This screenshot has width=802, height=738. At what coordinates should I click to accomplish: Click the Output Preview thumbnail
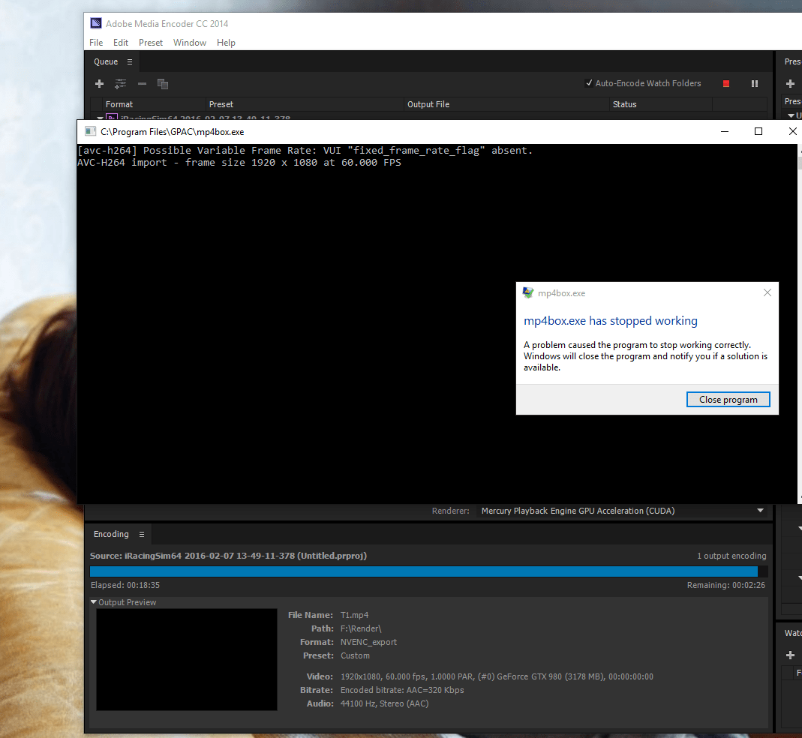(186, 659)
